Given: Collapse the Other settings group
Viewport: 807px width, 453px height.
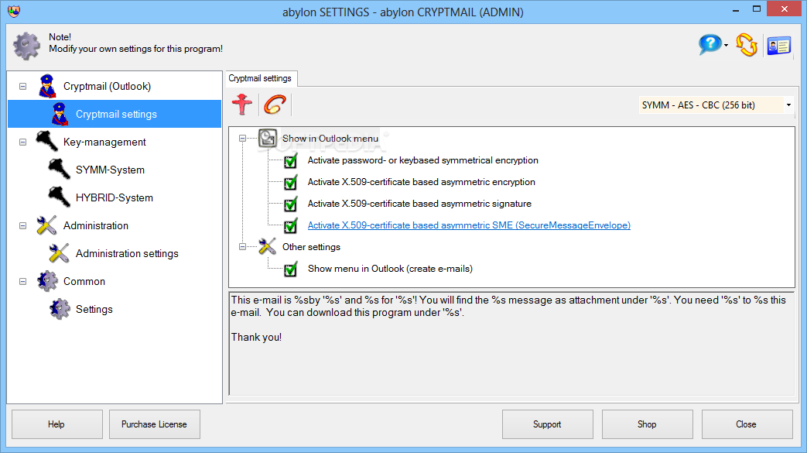Looking at the screenshot, I should point(242,246).
